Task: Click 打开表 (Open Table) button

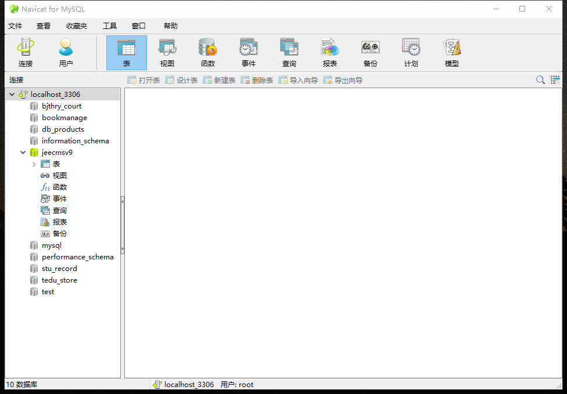Action: click(x=143, y=80)
